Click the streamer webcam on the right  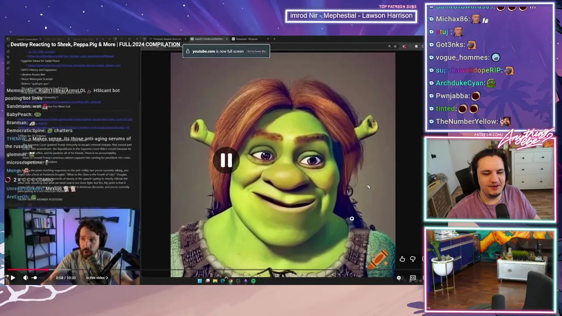(x=490, y=179)
